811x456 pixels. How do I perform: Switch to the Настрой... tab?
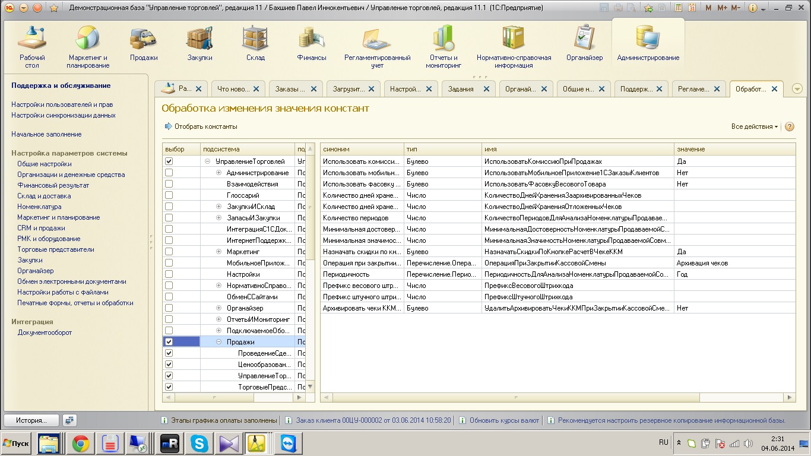click(405, 89)
